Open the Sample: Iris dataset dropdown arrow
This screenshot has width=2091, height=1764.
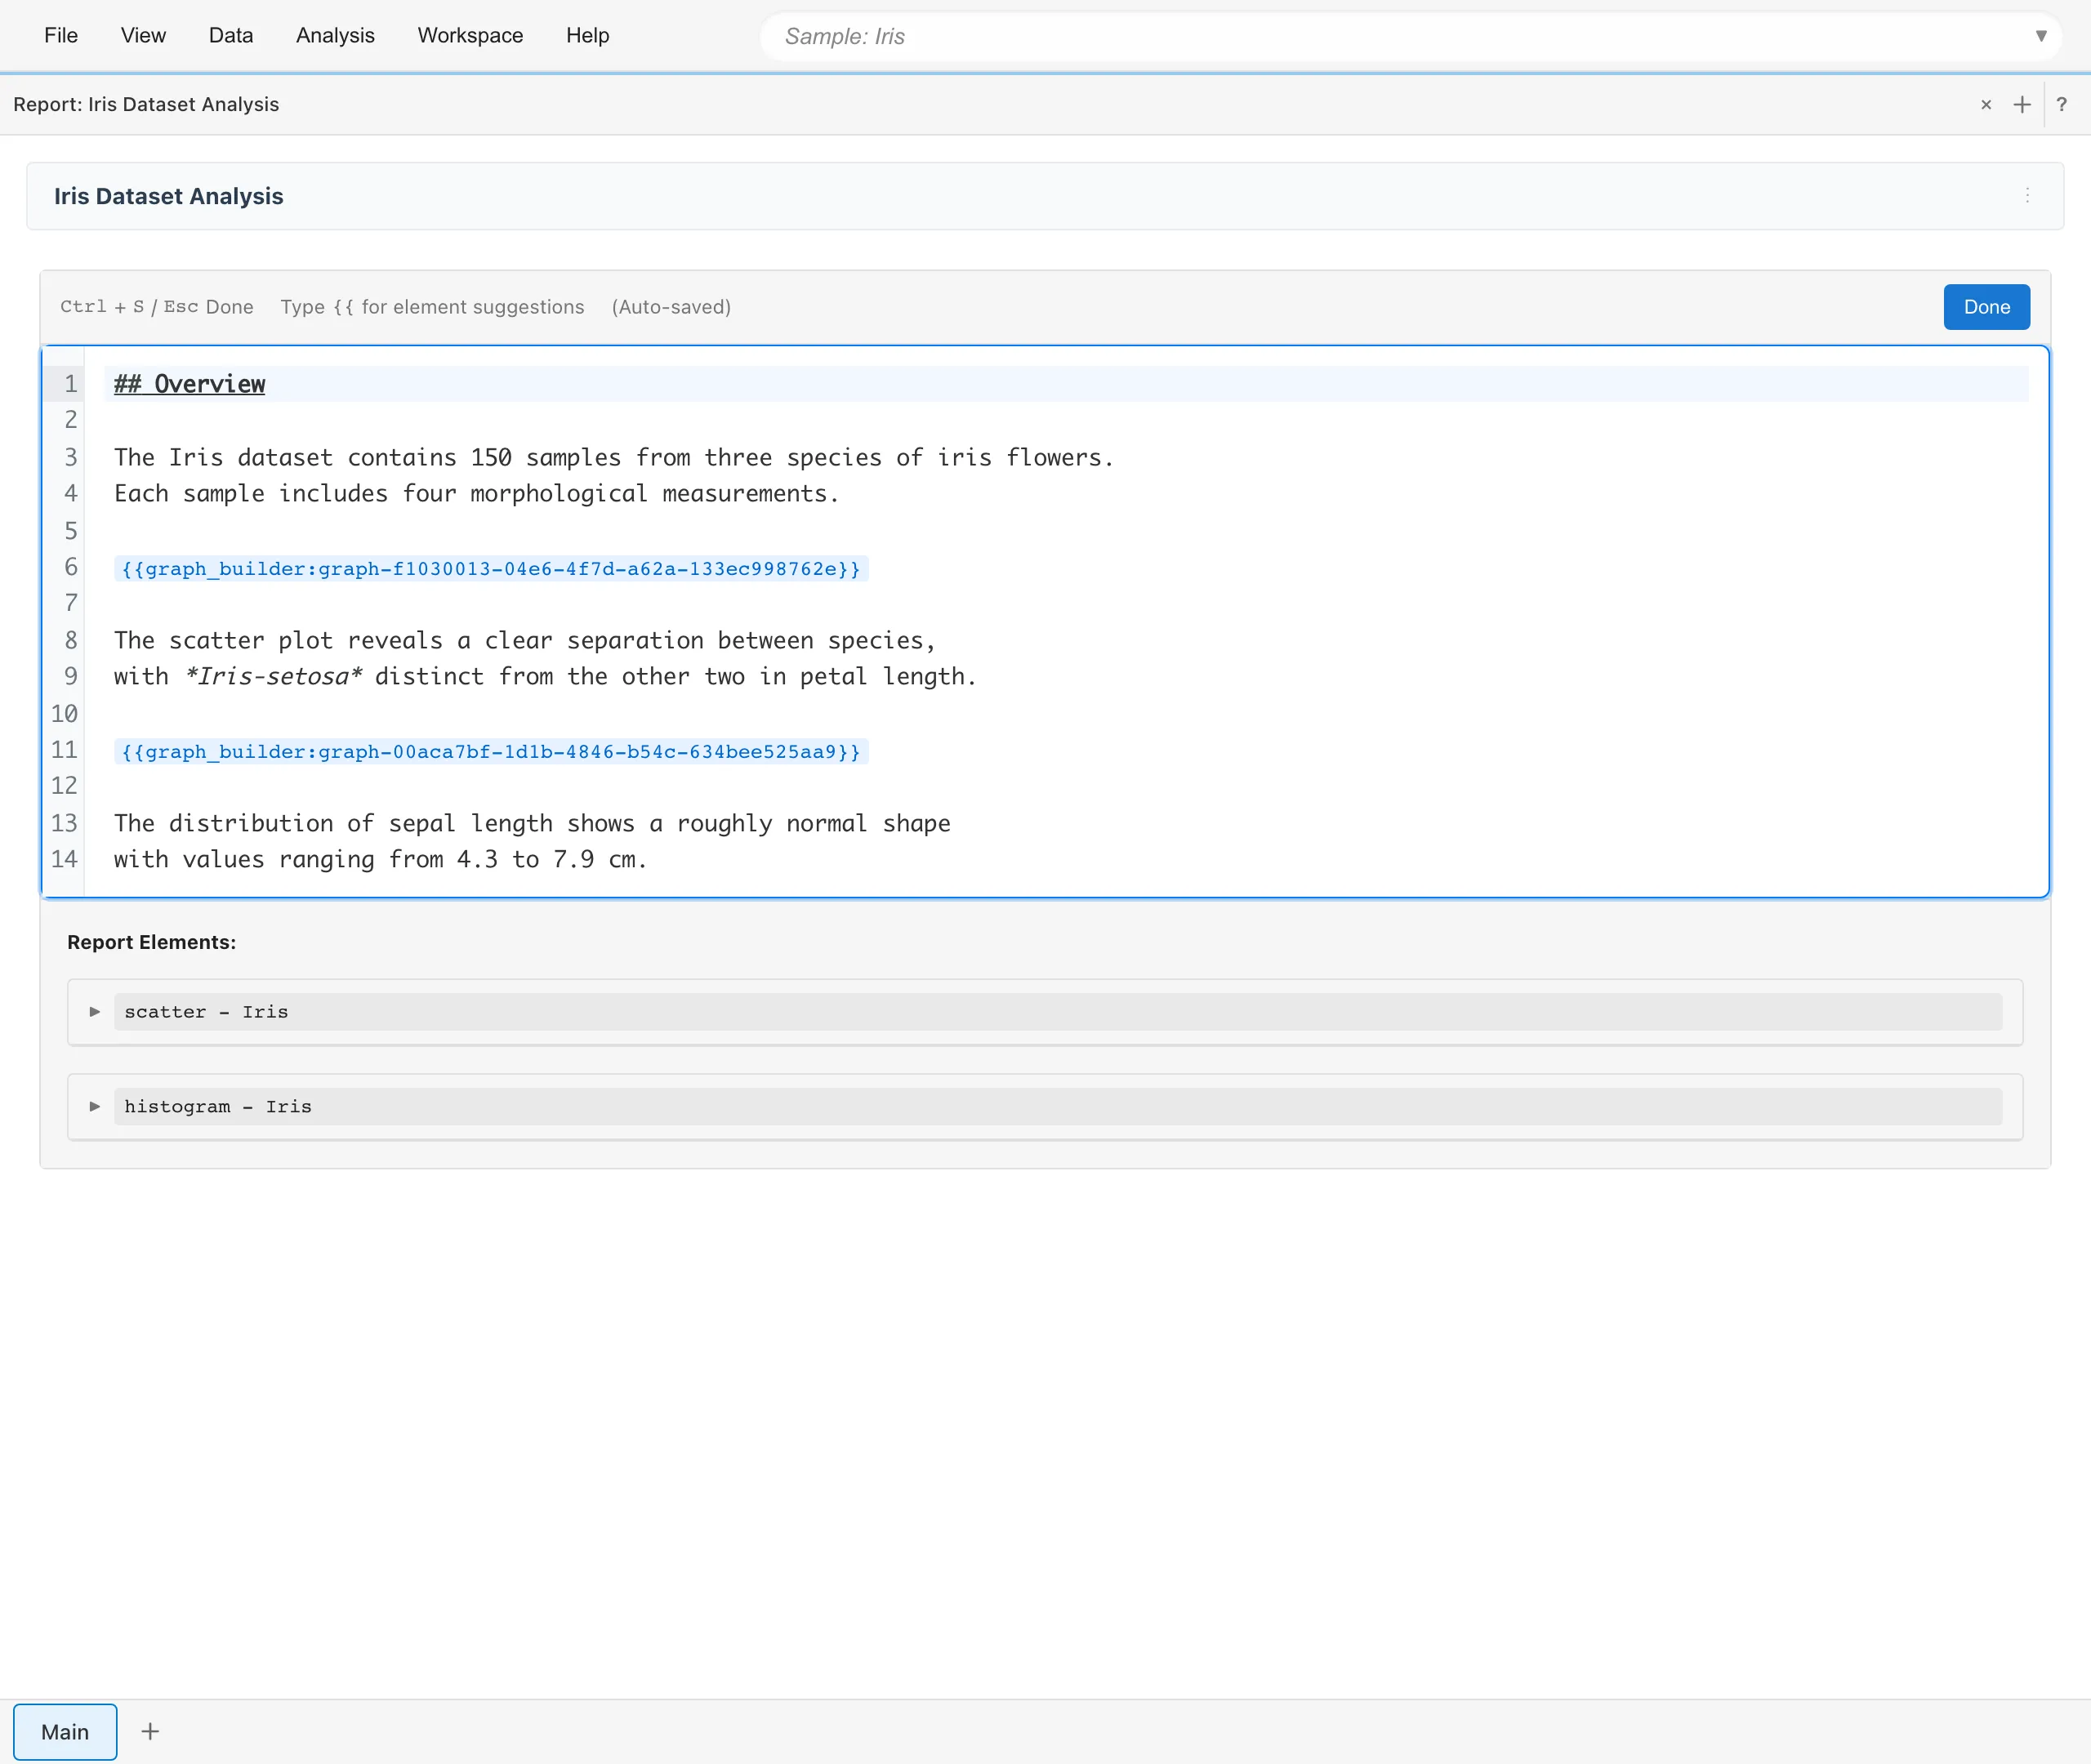tap(2041, 36)
